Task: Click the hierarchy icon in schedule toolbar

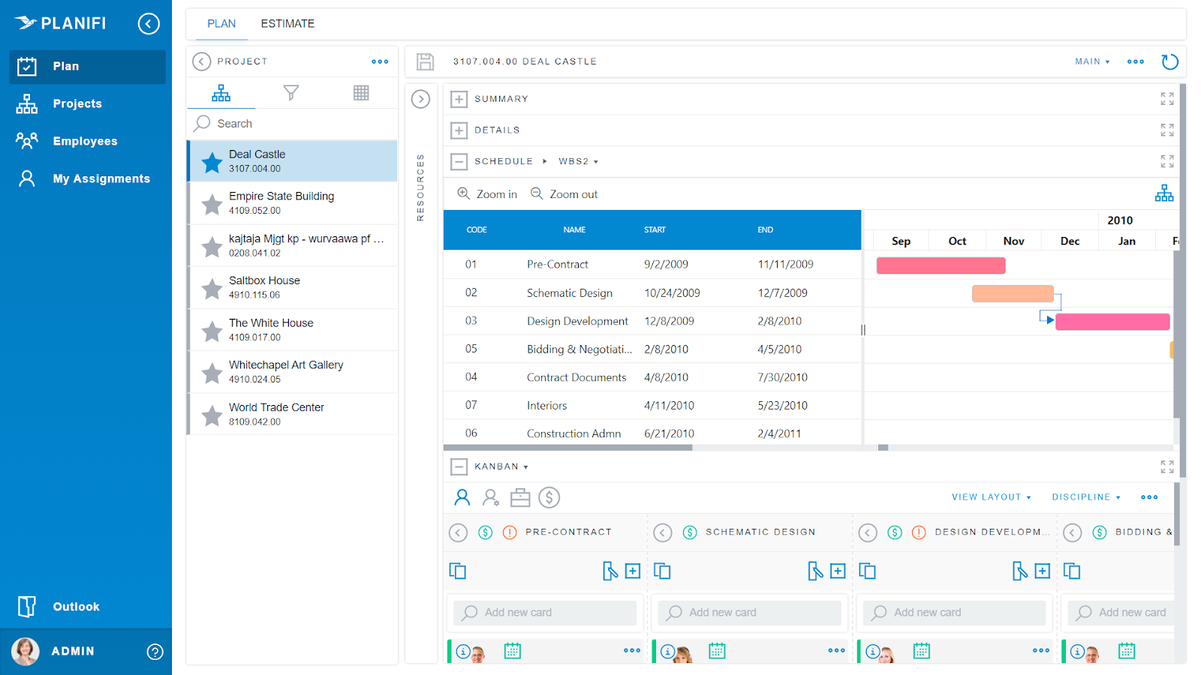Action: coord(1163,193)
